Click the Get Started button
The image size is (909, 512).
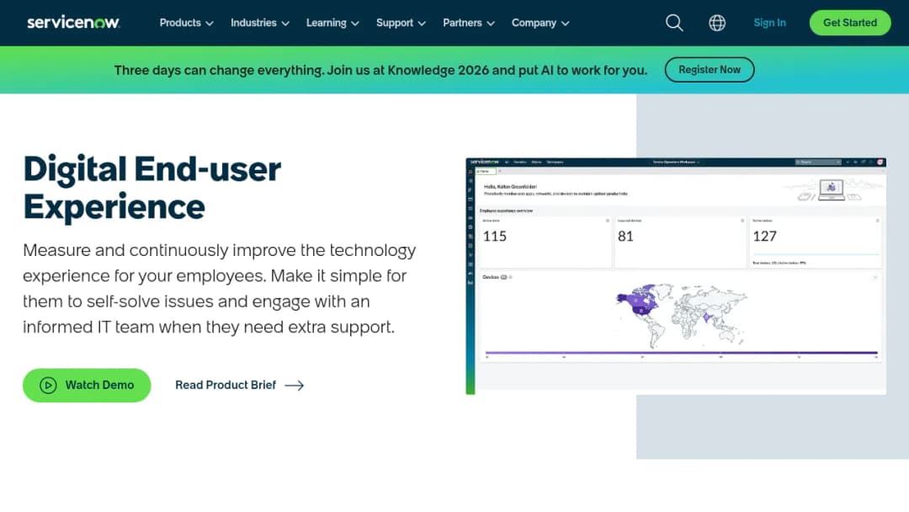850,23
